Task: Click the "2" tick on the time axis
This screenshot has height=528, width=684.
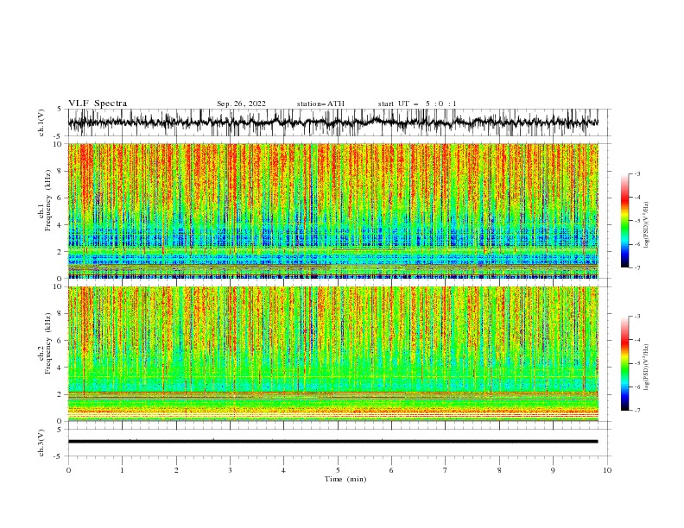Action: [x=176, y=470]
